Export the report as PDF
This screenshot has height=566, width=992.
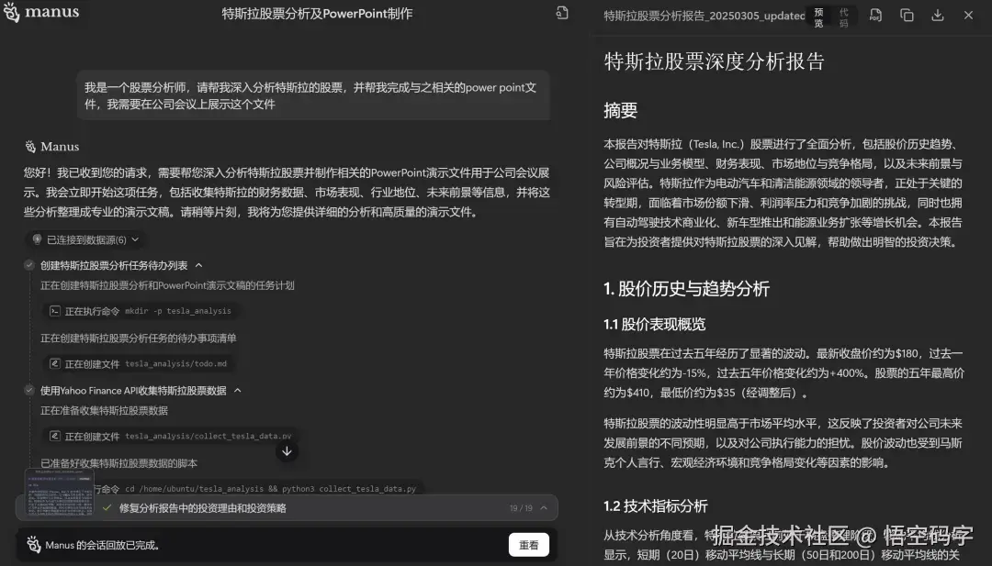tap(875, 16)
